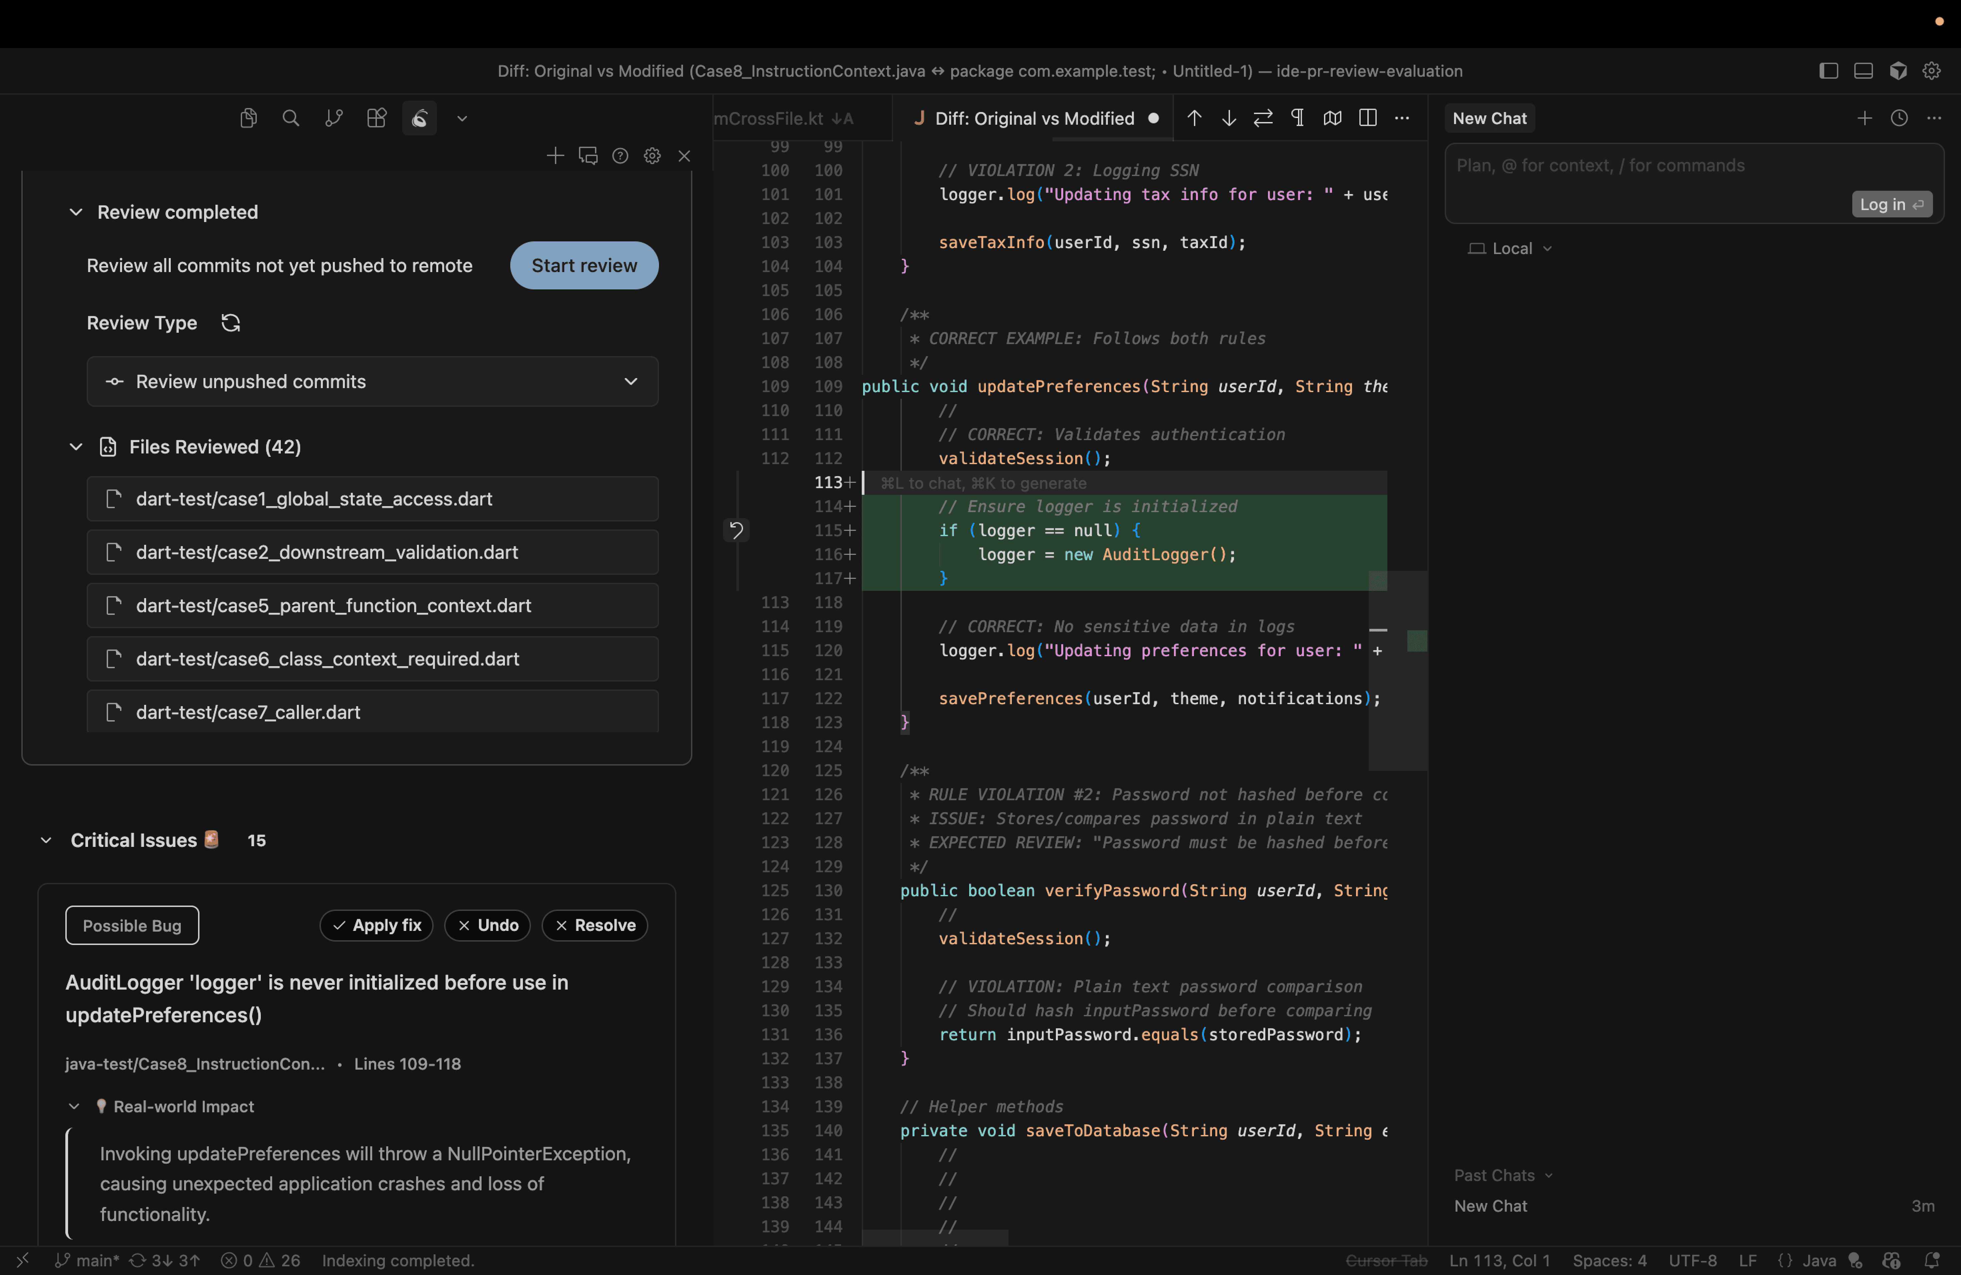This screenshot has height=1275, width=1961.
Task: Open the Source Control branch icon
Action: coord(333,118)
